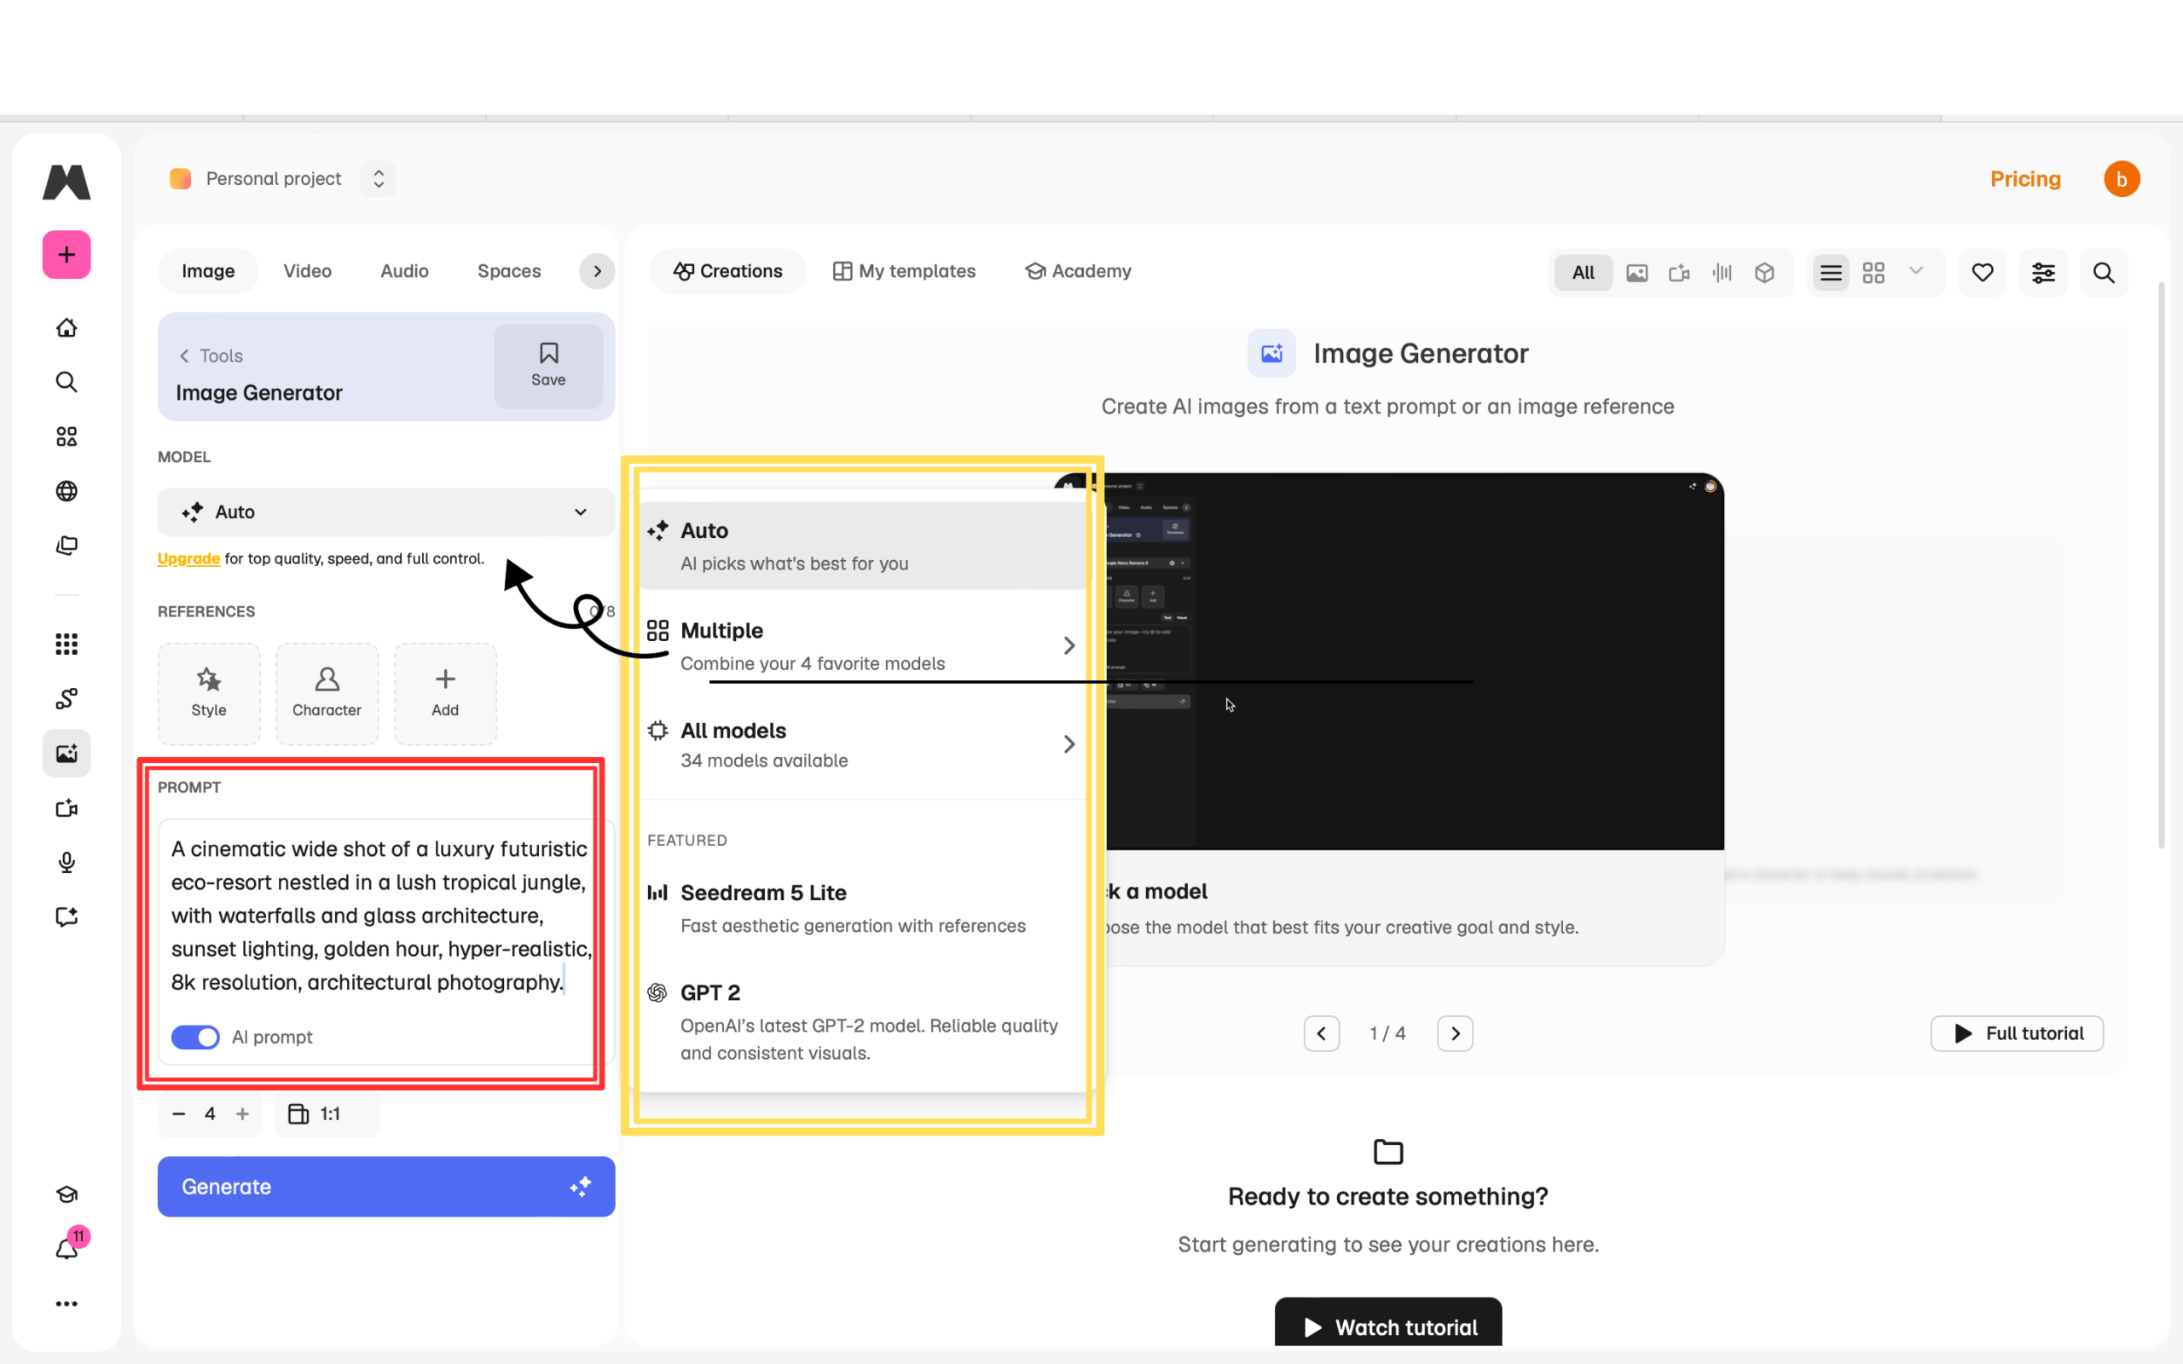Filter creations by video type icon

point(1679,273)
